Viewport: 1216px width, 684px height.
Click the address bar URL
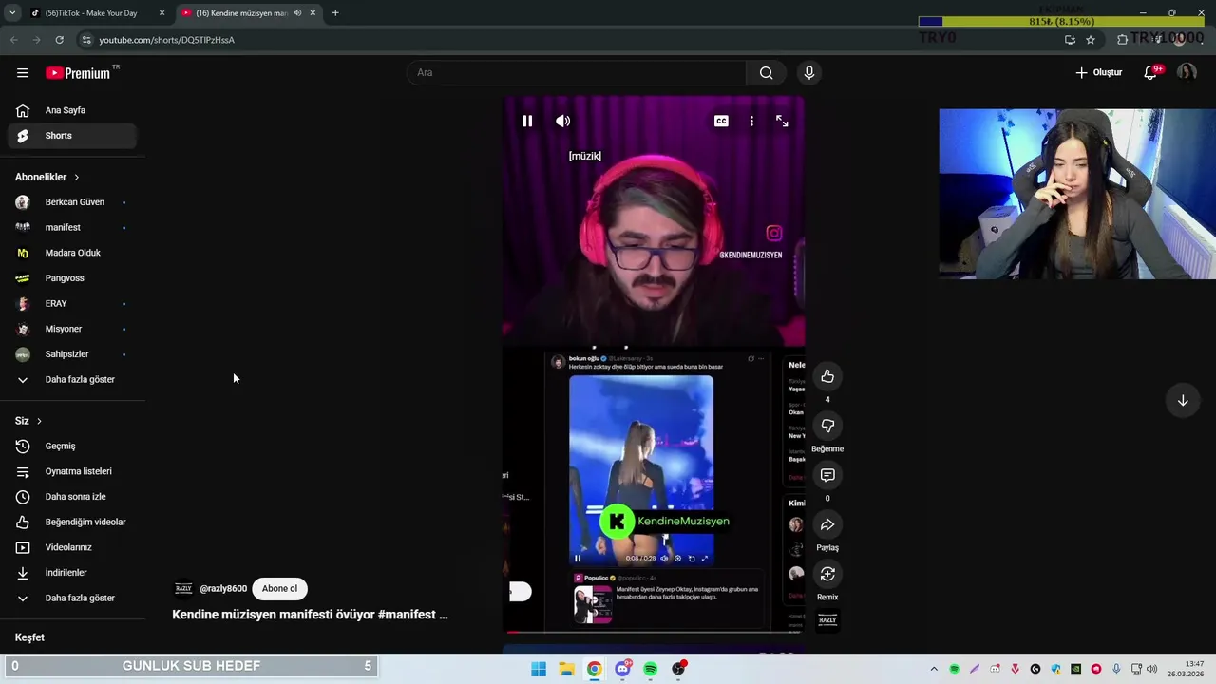pyautogui.click(x=166, y=40)
